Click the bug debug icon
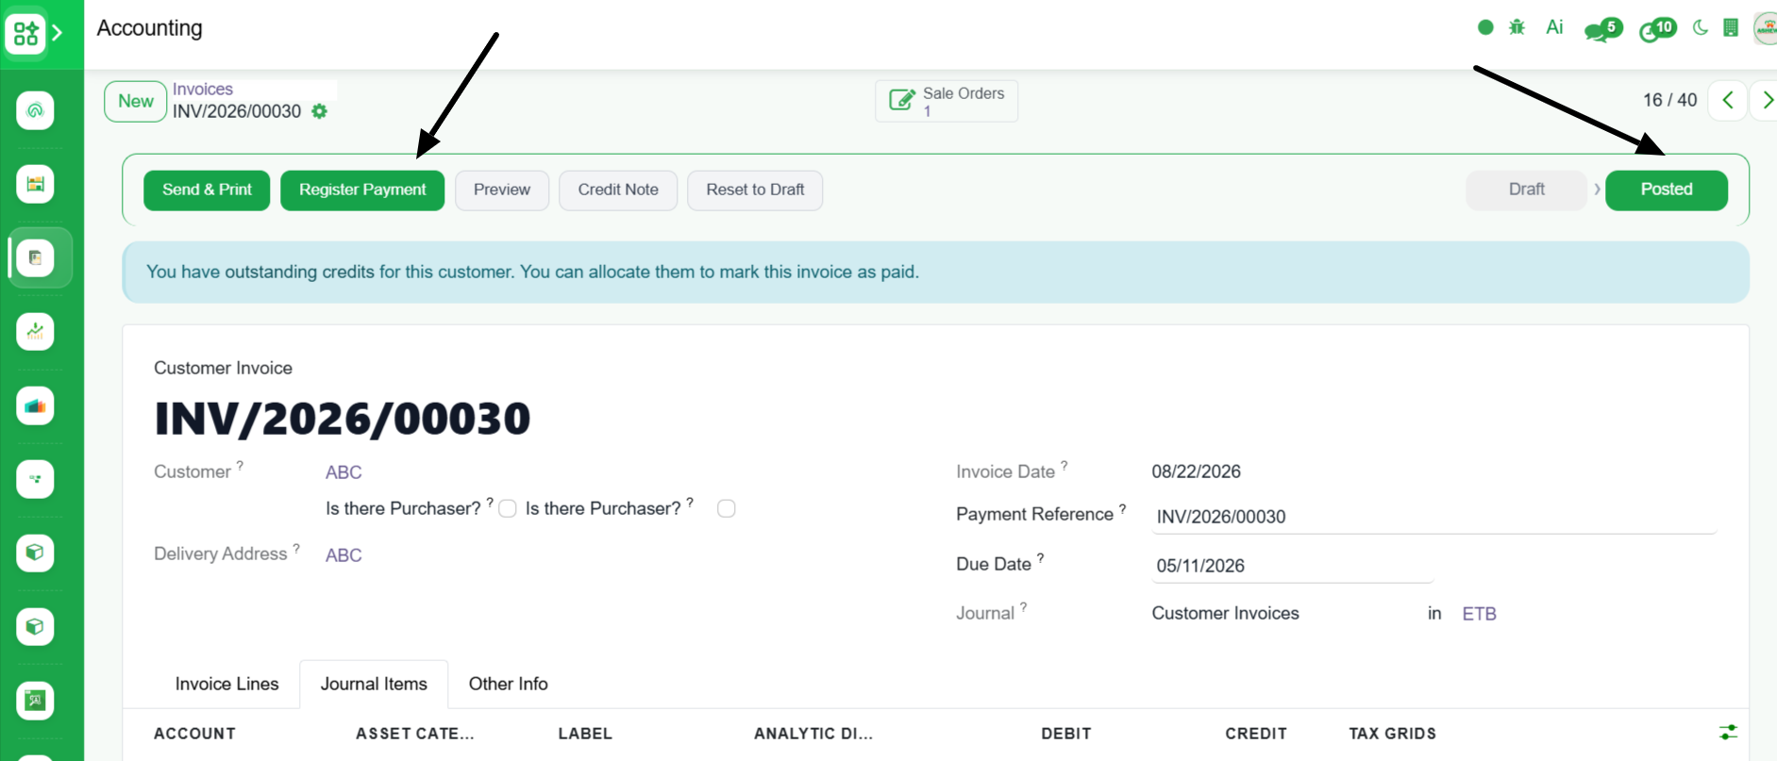 point(1517,27)
